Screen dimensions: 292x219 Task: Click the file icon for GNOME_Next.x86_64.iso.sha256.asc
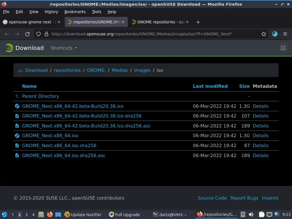pos(17,155)
